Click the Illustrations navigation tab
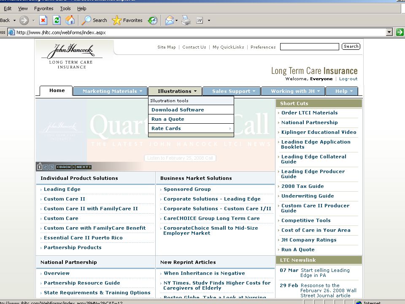This screenshot has height=304, width=405. coord(175,91)
